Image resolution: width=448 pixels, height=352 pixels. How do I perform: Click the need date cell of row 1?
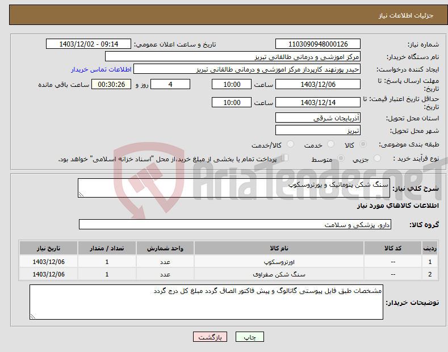point(49,262)
